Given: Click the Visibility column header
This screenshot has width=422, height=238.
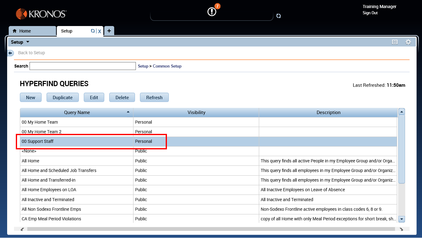Looking at the screenshot, I should [196, 112].
